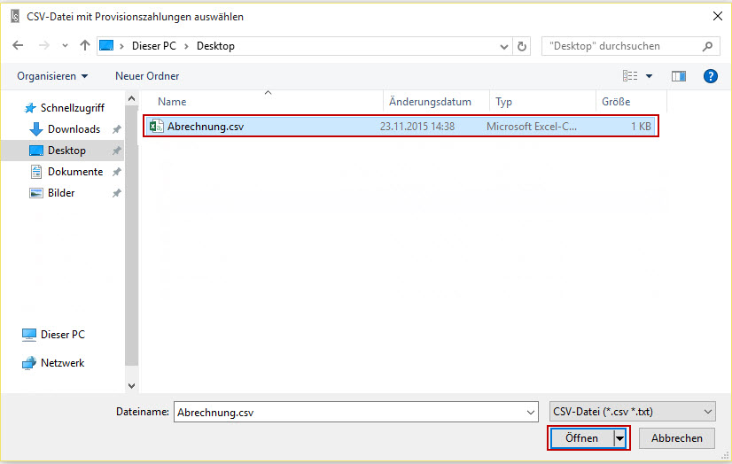Open the help question mark icon

click(x=710, y=76)
